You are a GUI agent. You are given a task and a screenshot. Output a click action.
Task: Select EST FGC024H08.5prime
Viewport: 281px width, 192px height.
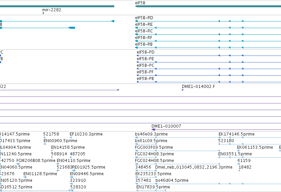155,161
